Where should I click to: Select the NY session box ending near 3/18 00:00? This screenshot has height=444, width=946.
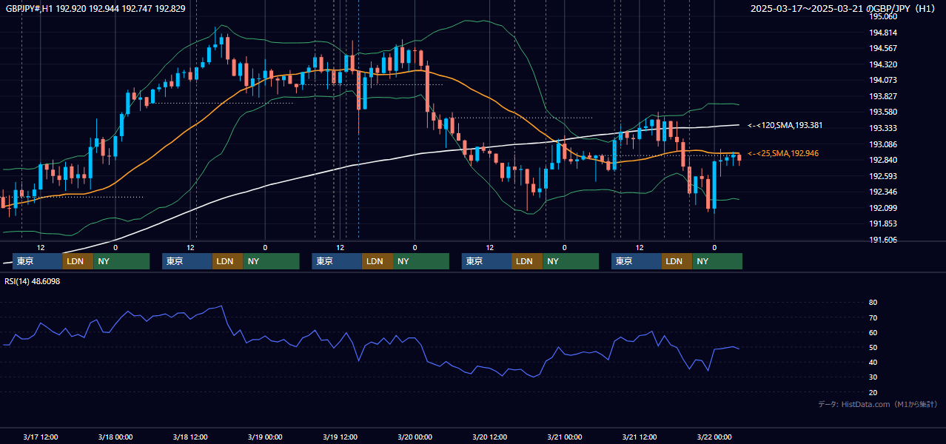(121, 261)
